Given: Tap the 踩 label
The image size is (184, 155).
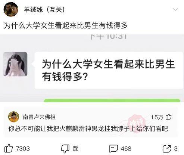Looking at the screenshot, I should pyautogui.click(x=75, y=149).
